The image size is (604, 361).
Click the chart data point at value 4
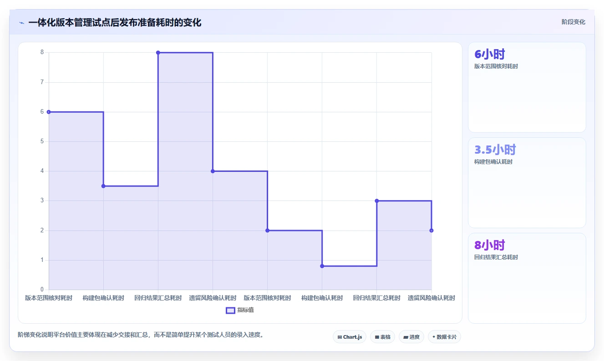(x=213, y=171)
